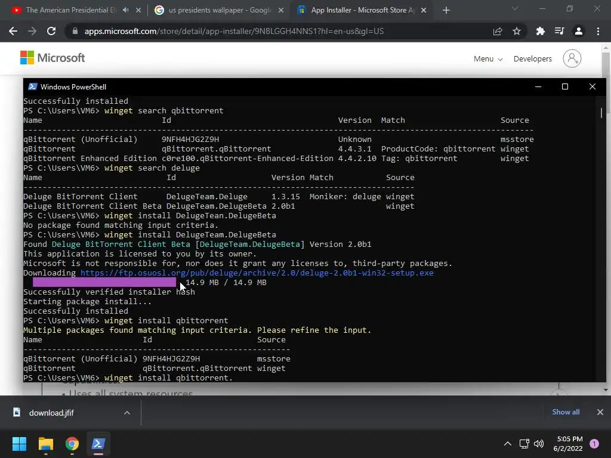Open Chrome profile avatar icon
This screenshot has height=458, width=611.
(579, 31)
